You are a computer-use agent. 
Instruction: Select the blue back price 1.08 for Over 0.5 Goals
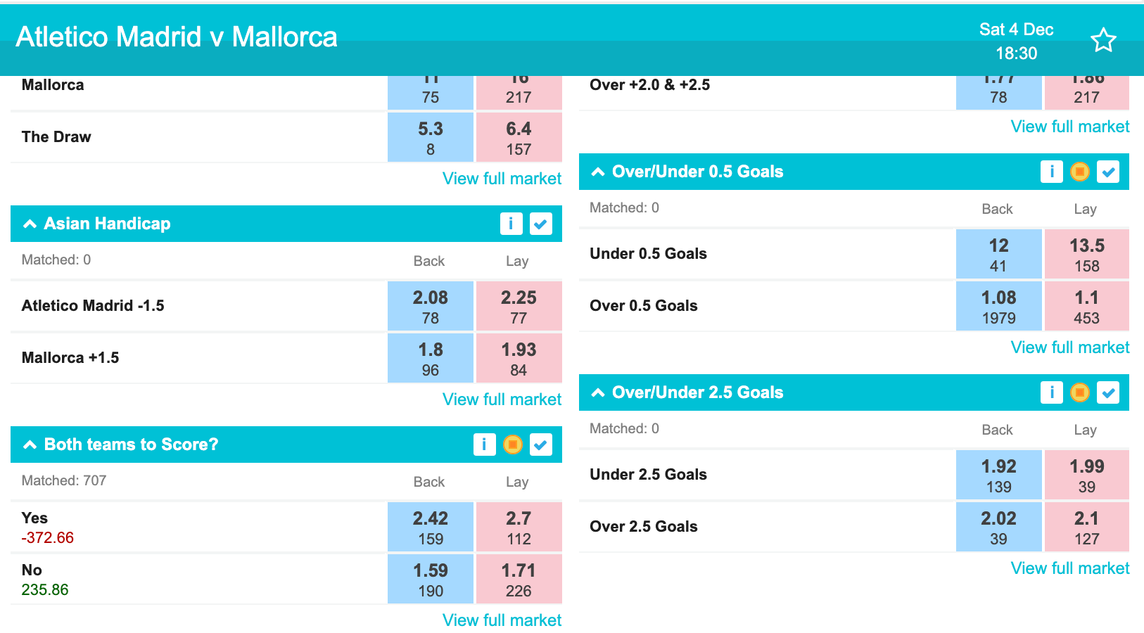(x=999, y=307)
